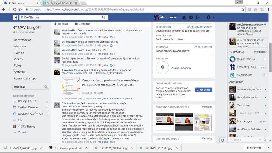Open Archivos in group menu
This screenshot has width=272, height=153.
19,72
